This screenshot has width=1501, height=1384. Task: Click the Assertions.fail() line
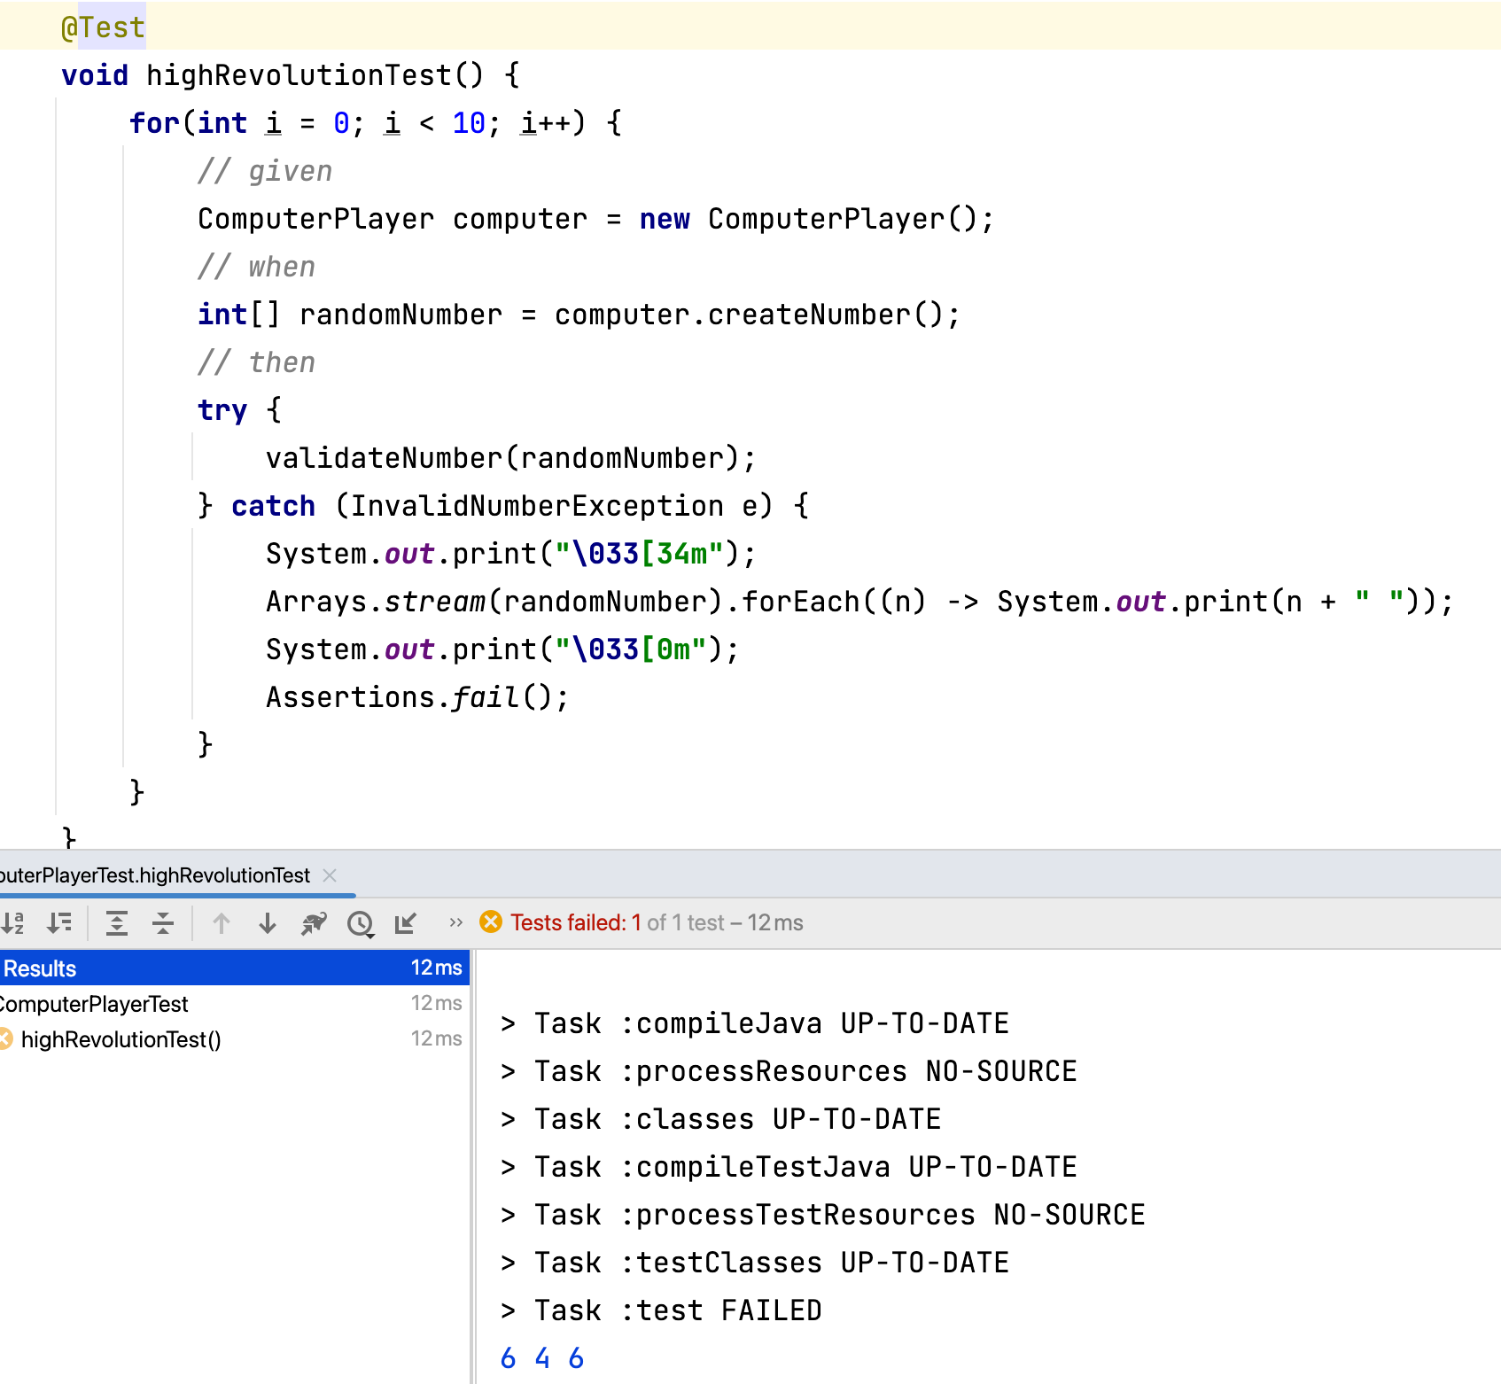pos(416,697)
